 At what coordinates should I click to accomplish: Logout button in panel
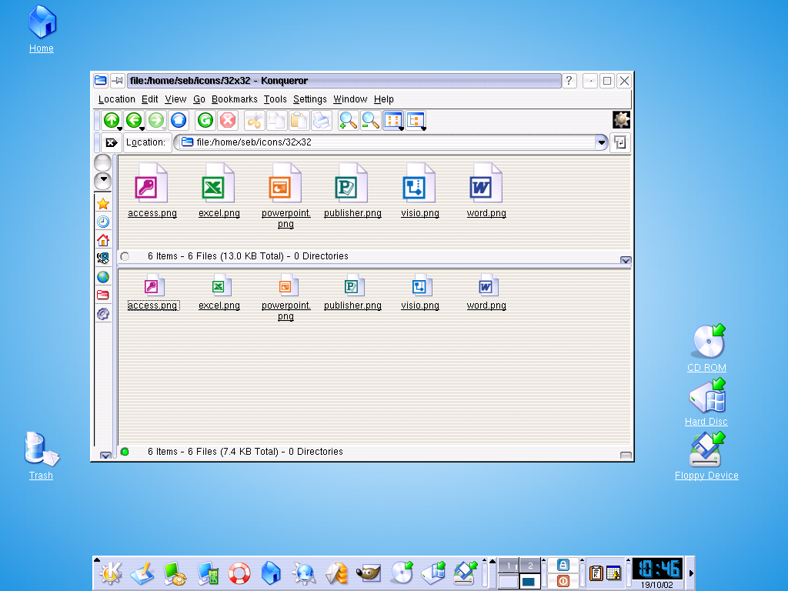[563, 581]
